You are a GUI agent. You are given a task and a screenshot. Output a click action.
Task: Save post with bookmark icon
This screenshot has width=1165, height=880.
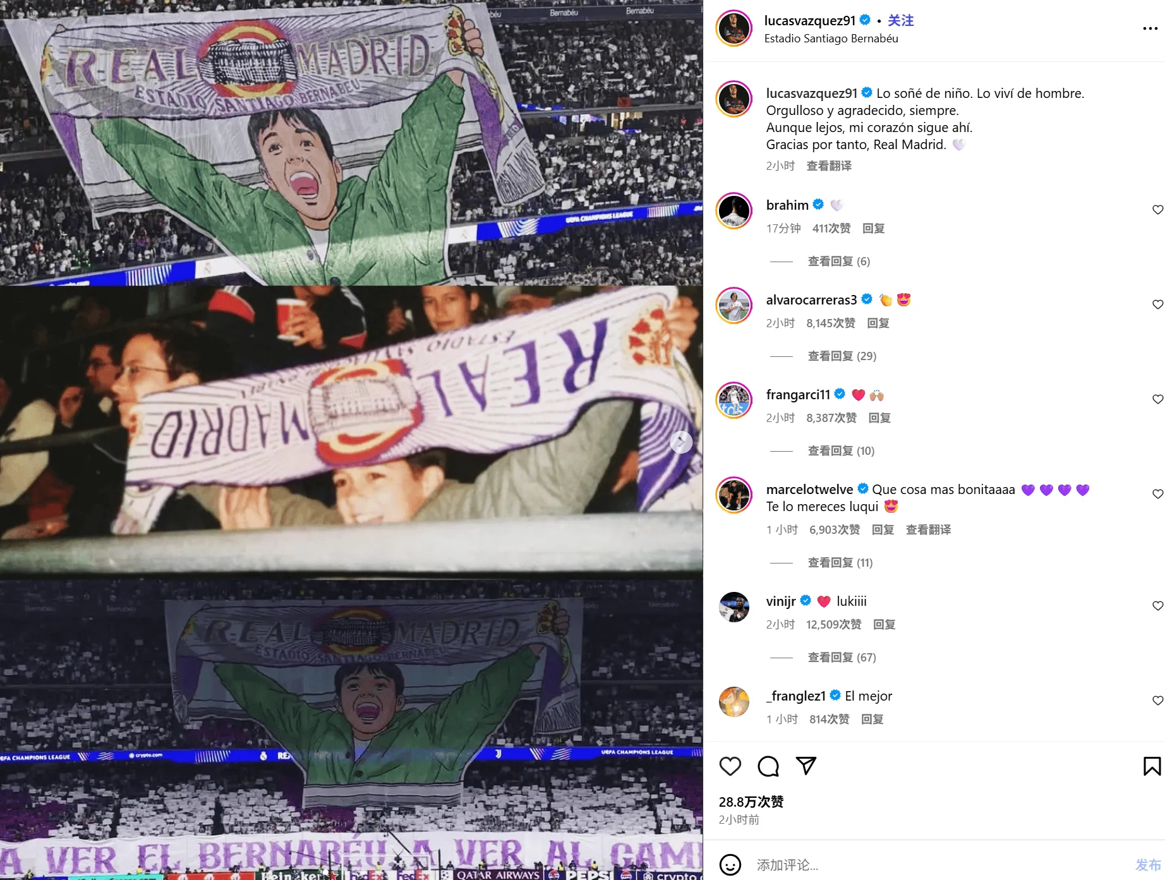[1152, 766]
